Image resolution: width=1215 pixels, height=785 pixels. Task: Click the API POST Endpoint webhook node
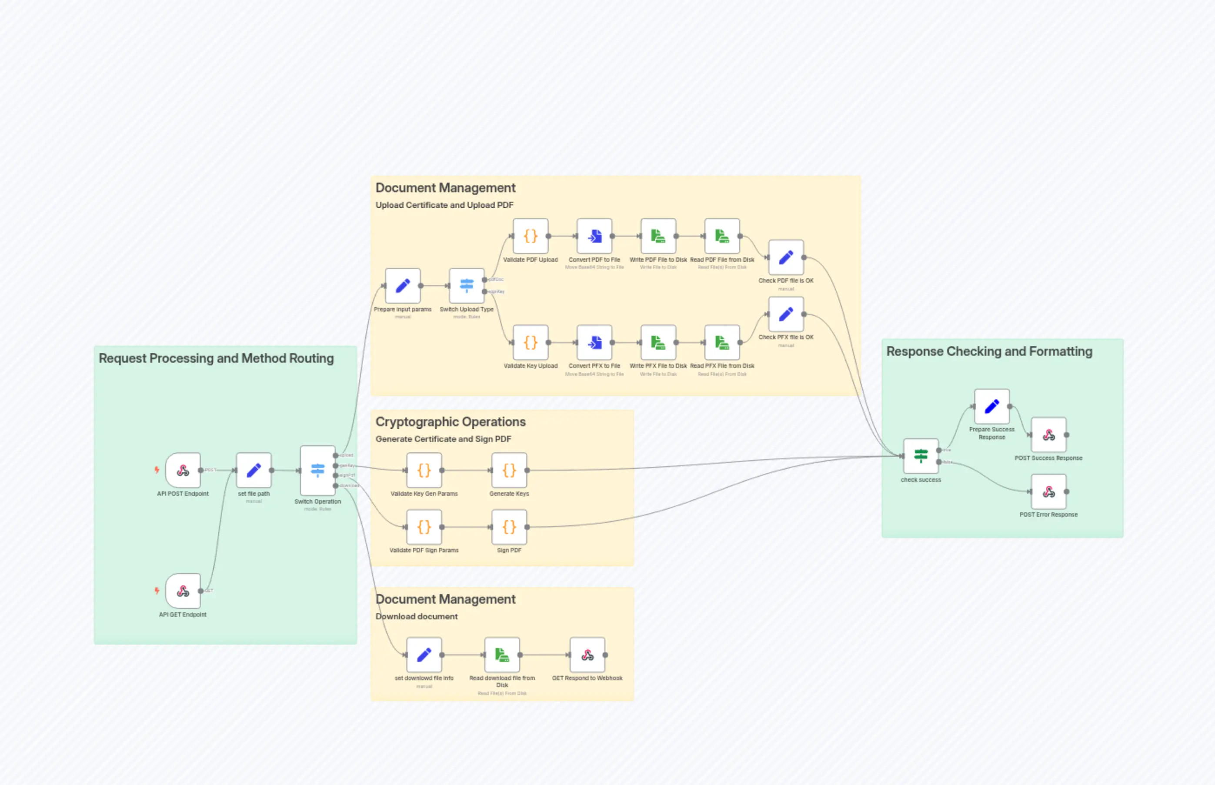[183, 470]
